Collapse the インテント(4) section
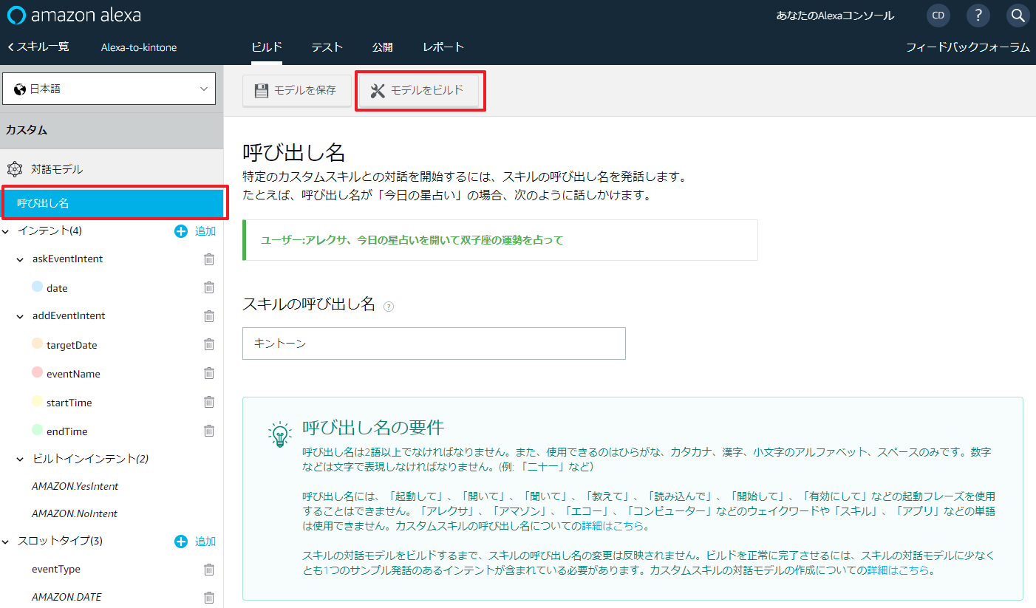 [6, 231]
